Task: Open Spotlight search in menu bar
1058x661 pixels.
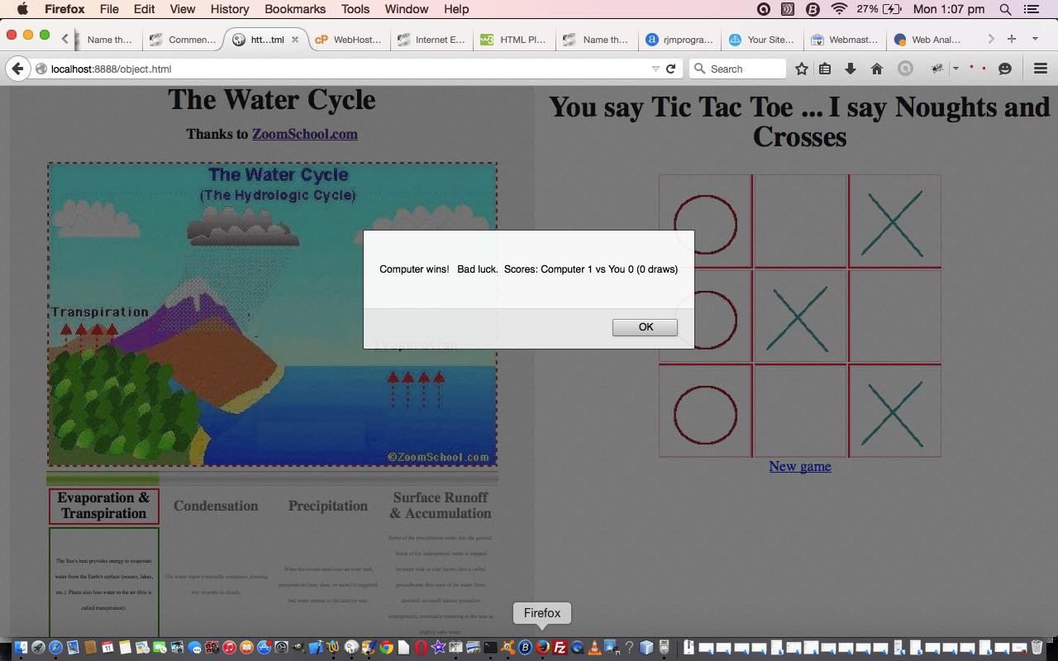Action: 1005,9
